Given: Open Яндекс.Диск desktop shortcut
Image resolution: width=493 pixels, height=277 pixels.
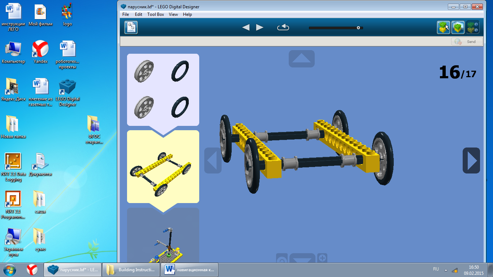Looking at the screenshot, I should pyautogui.click(x=13, y=90).
